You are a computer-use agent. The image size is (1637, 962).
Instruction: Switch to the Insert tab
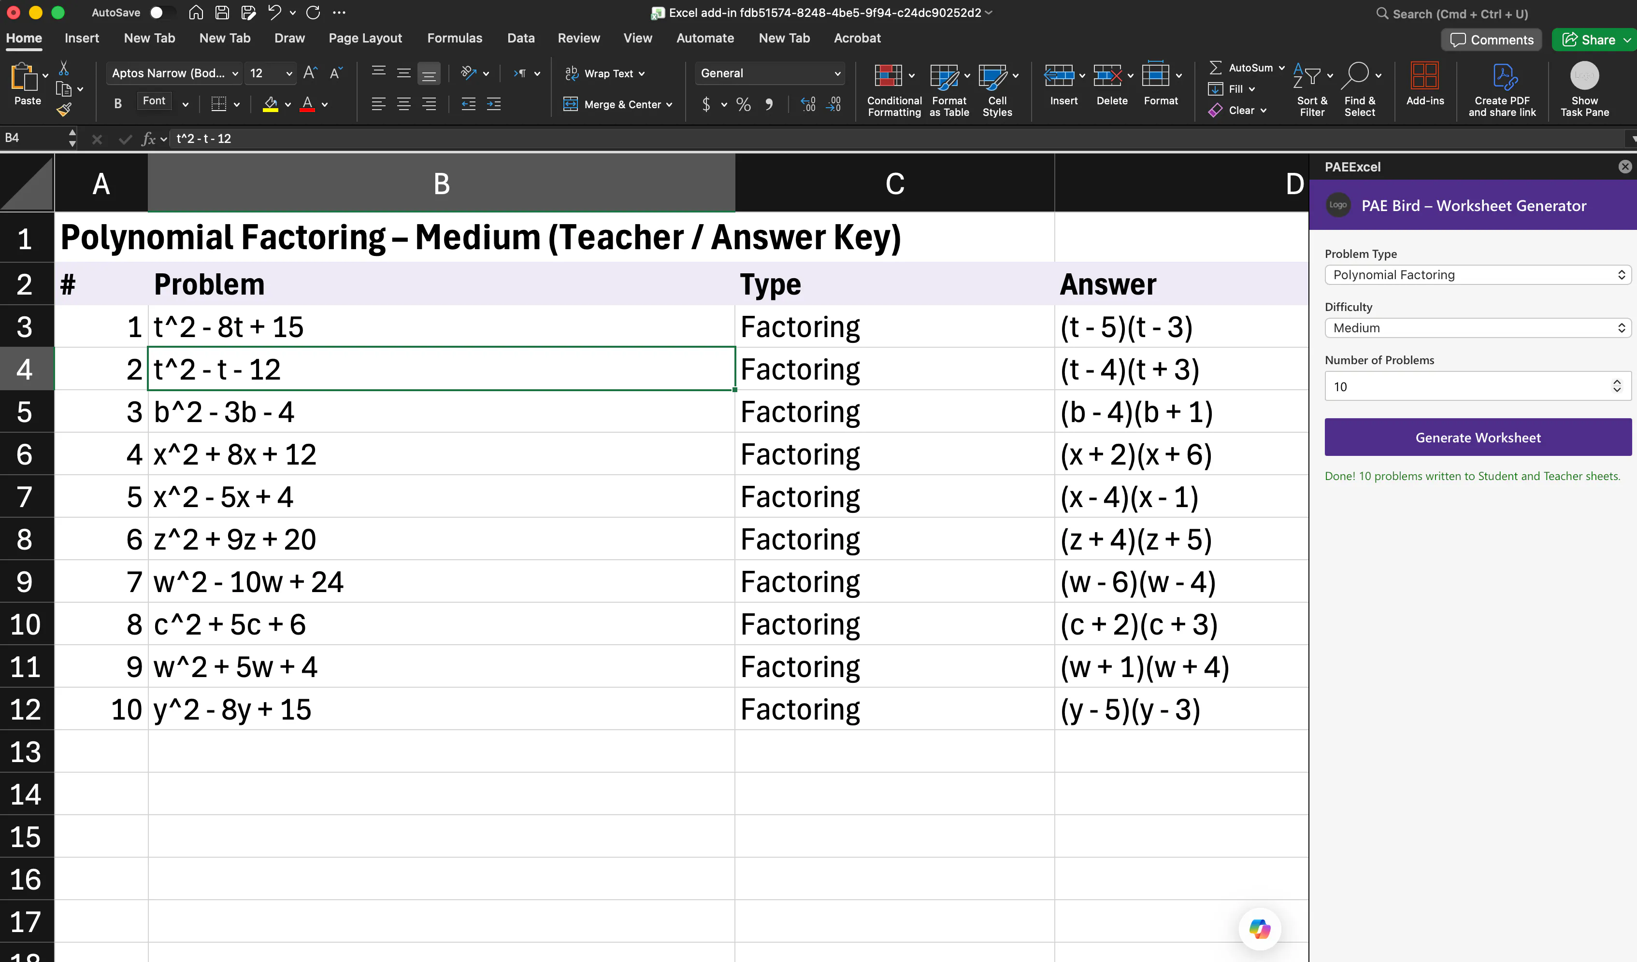(x=82, y=38)
